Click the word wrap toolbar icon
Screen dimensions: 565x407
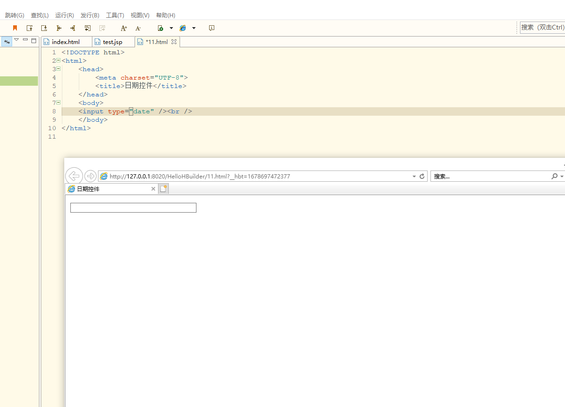click(x=87, y=28)
